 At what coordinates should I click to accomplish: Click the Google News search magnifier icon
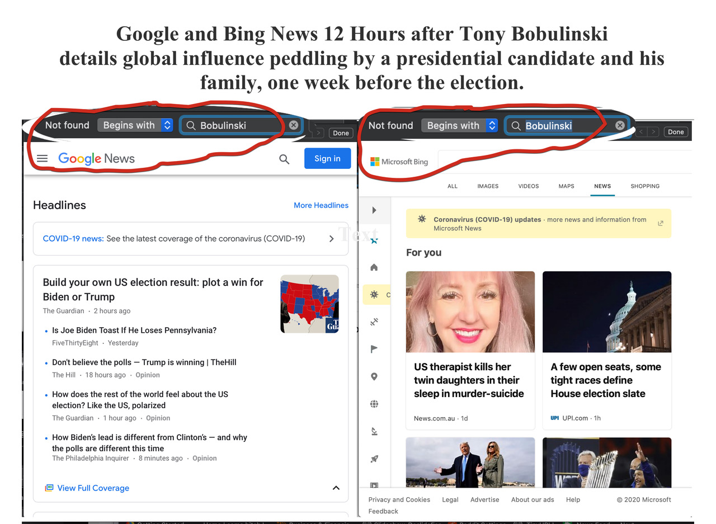click(284, 159)
